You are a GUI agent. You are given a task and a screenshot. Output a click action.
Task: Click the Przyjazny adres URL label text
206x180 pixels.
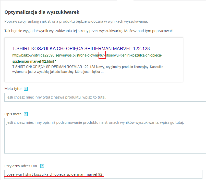[21, 166]
